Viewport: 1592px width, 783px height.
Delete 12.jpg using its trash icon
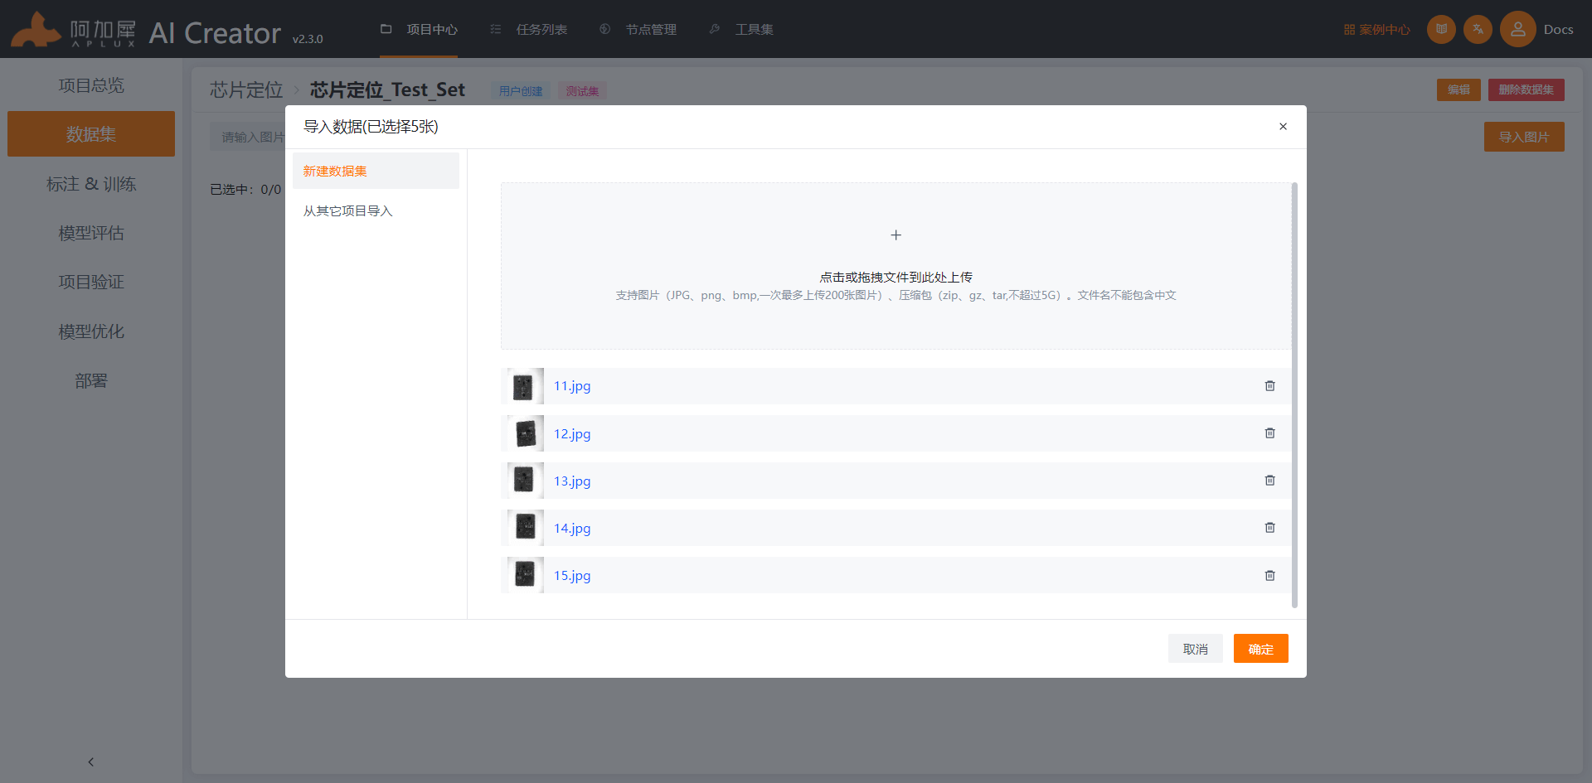coord(1269,433)
